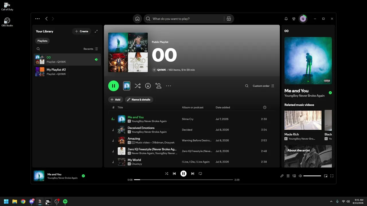The image size is (367, 206).
Task: Seek on the song progress bar
Action: tap(183, 180)
